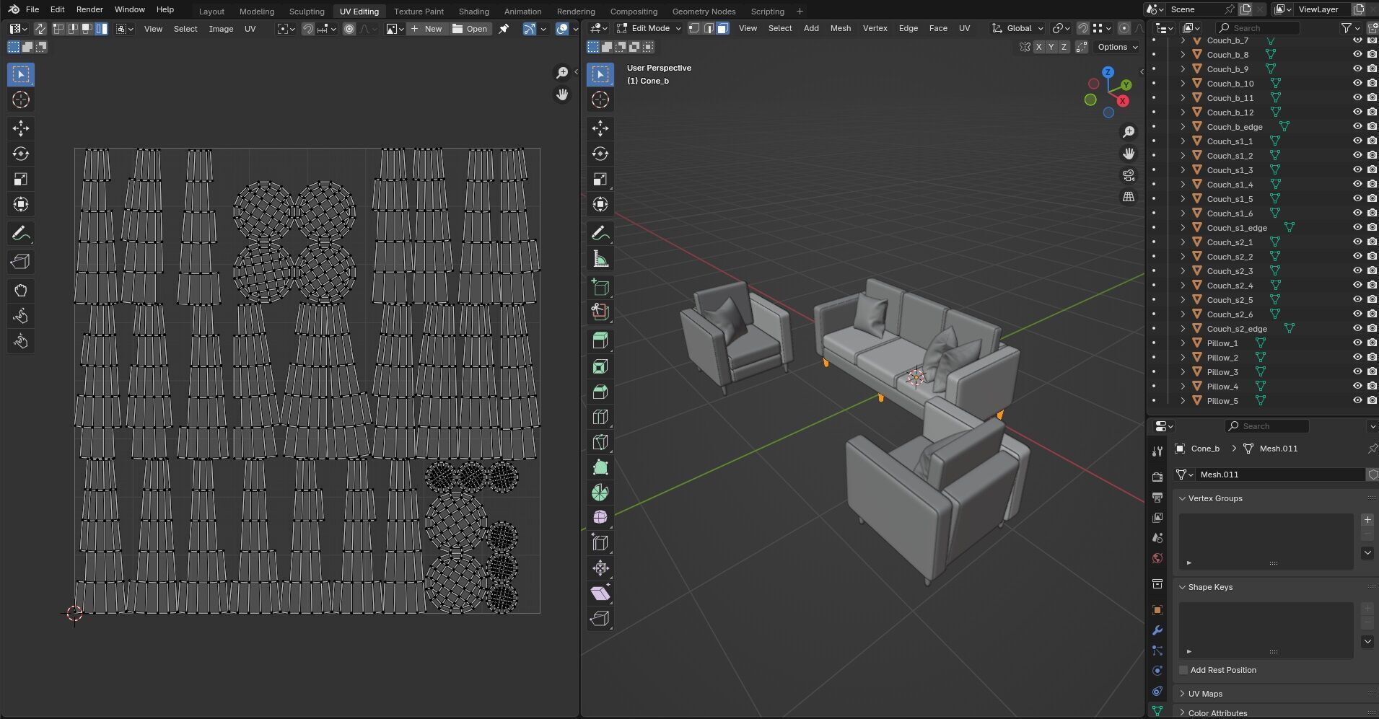Viewport: 1379px width, 719px height.
Task: Select the Smooth tool
Action: coord(600,518)
